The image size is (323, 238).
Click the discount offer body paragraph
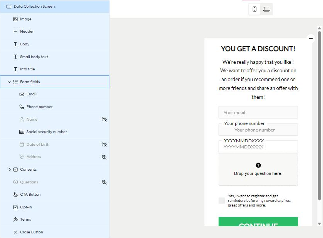point(258,80)
